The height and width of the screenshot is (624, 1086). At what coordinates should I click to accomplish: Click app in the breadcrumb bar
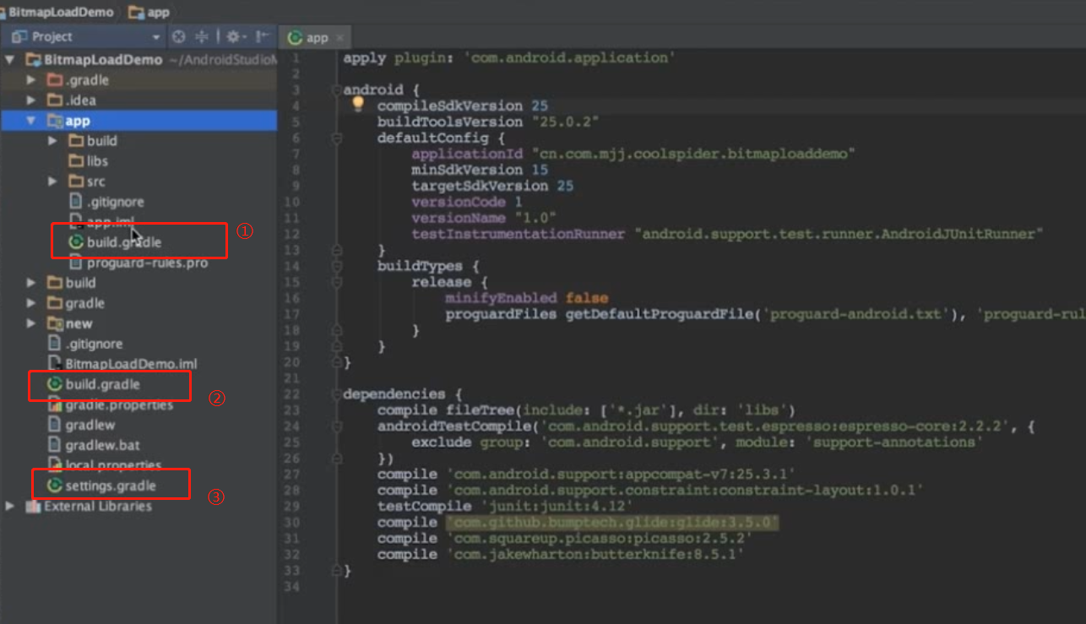(x=158, y=12)
